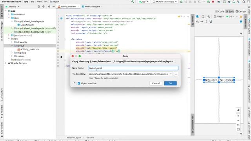Open the To directory history dropdown arrow

[171, 74]
